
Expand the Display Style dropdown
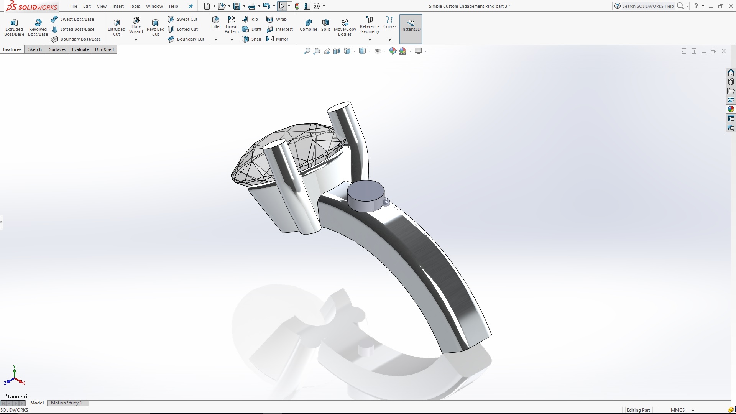(369, 51)
